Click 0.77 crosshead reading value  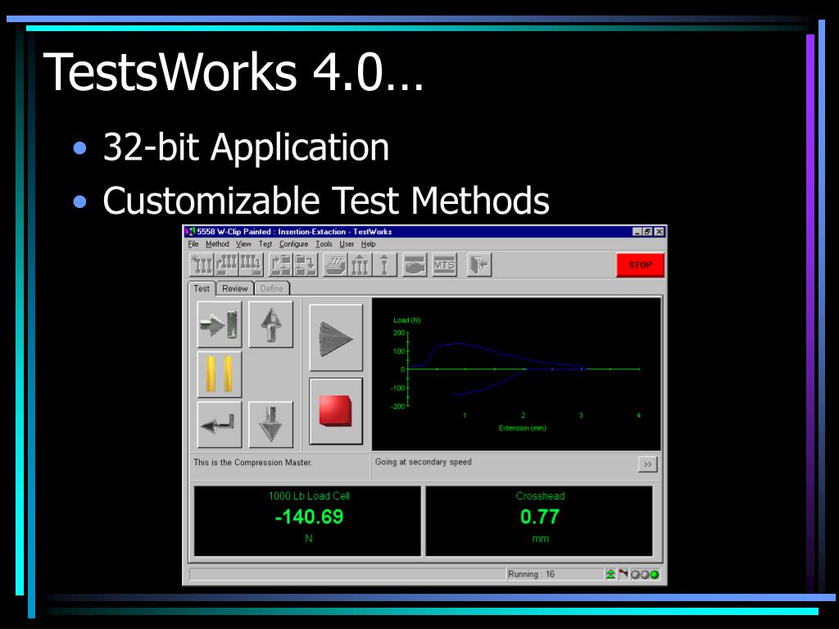540,517
